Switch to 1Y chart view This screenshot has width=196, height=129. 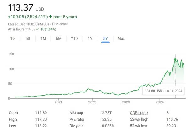(x=90, y=39)
